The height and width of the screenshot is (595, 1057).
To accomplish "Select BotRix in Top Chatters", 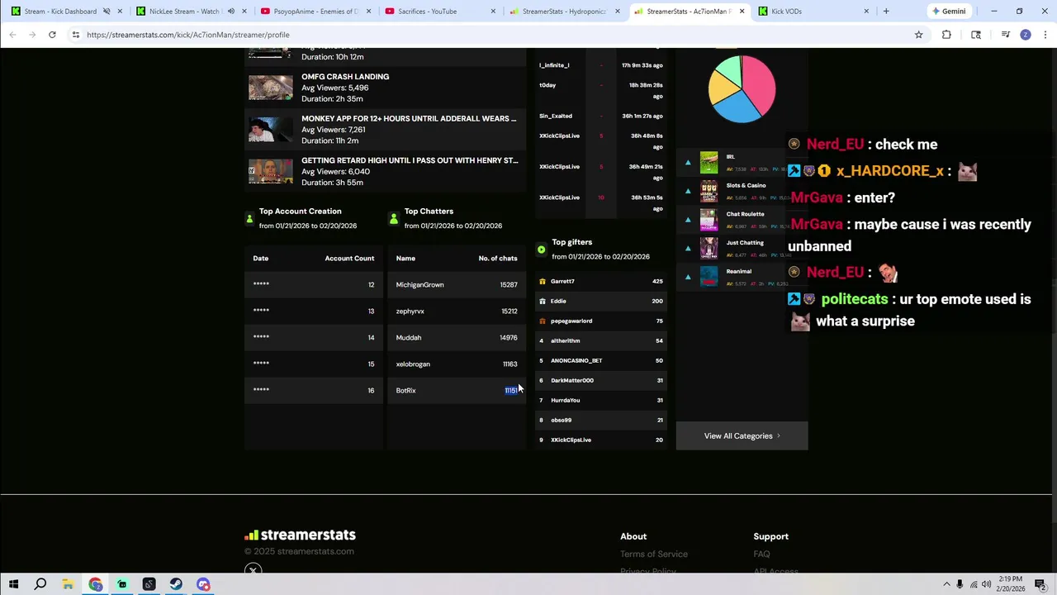I will [405, 391].
